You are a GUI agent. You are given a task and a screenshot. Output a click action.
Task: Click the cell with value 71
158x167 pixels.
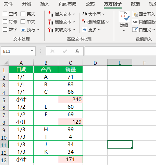(71, 77)
